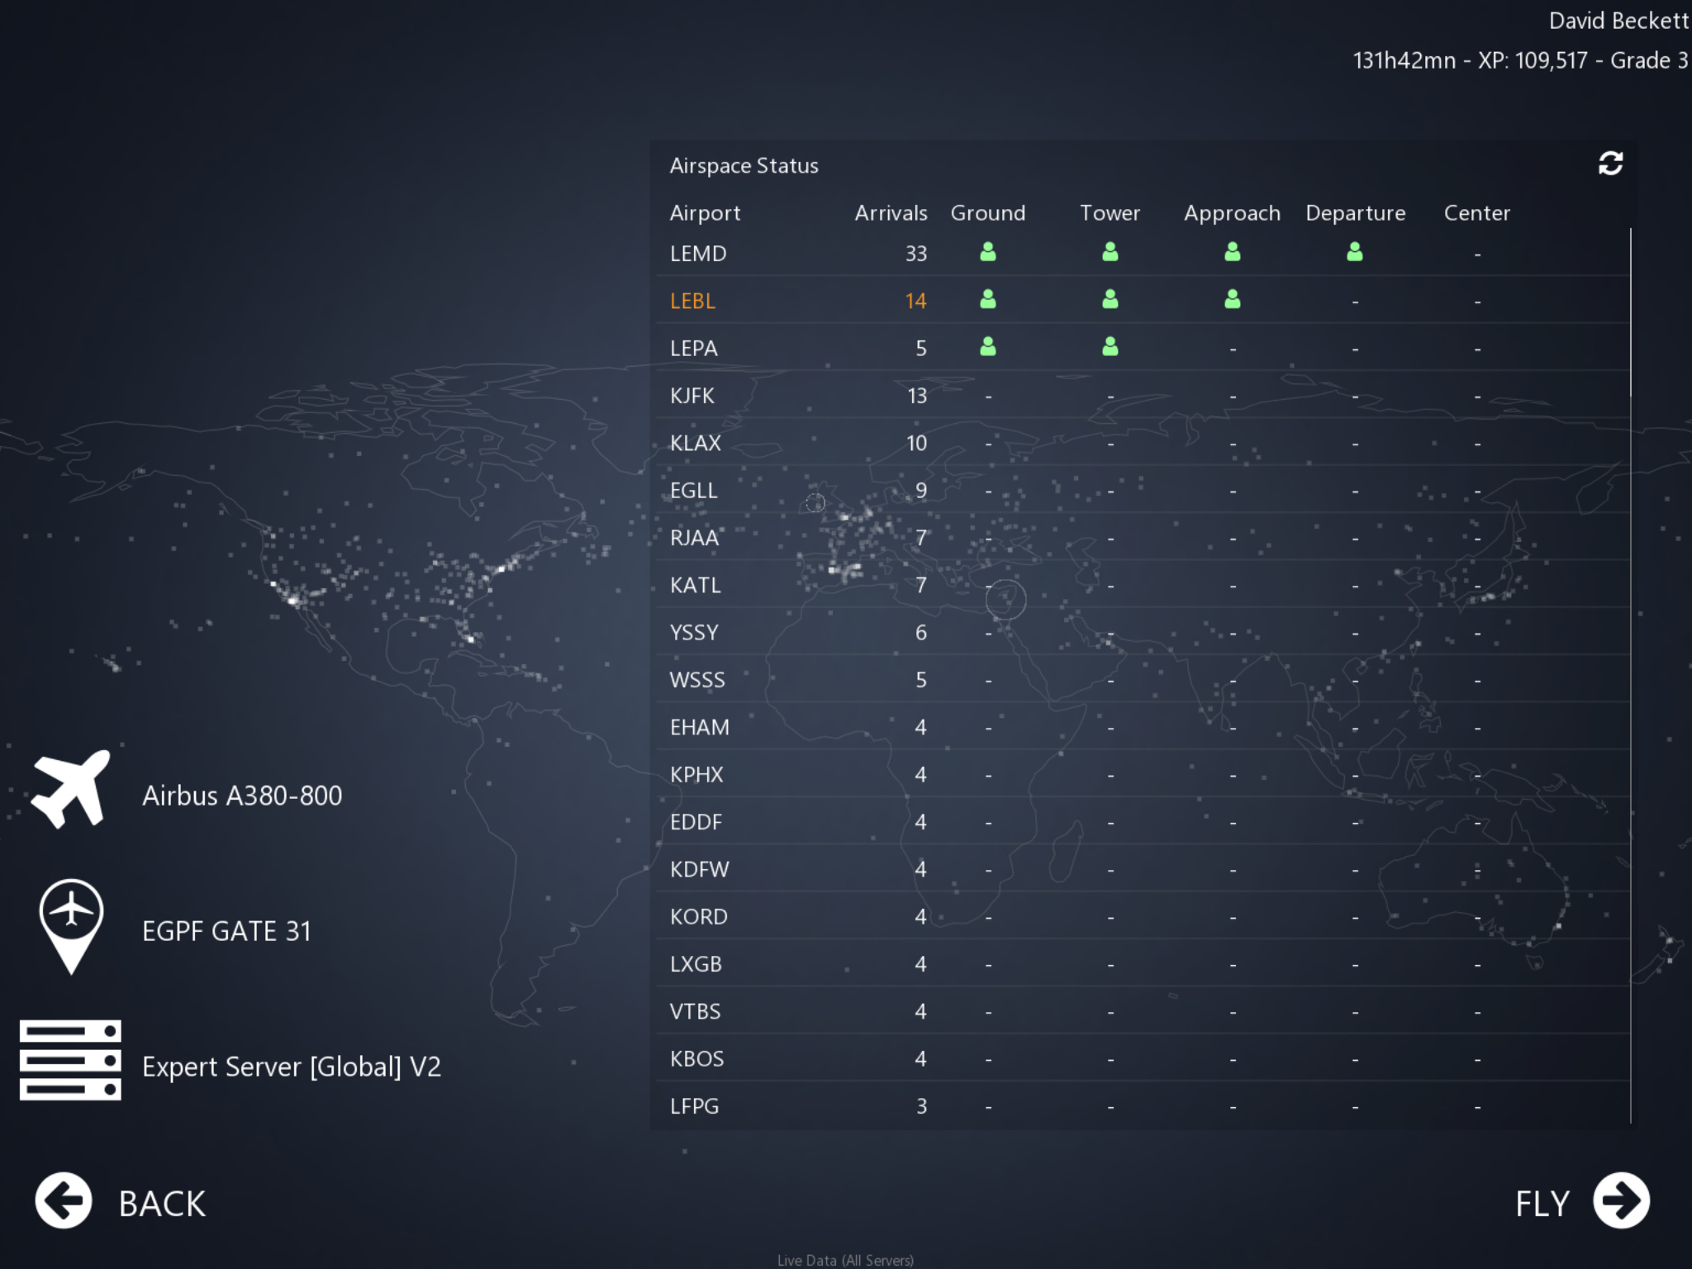Click LEMD Departure controller icon

(1354, 252)
